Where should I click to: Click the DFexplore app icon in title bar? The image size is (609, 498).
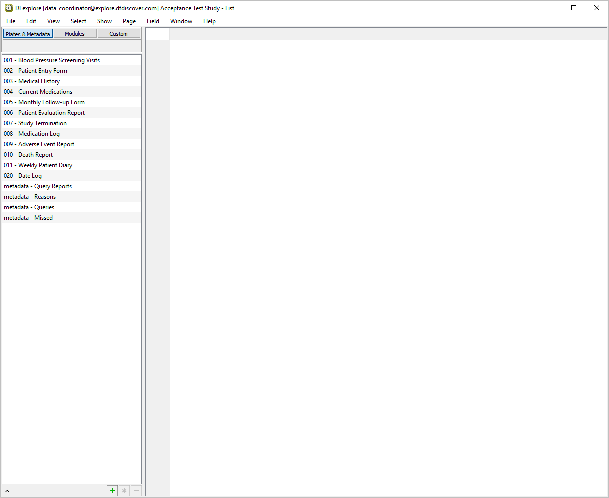tap(9, 8)
